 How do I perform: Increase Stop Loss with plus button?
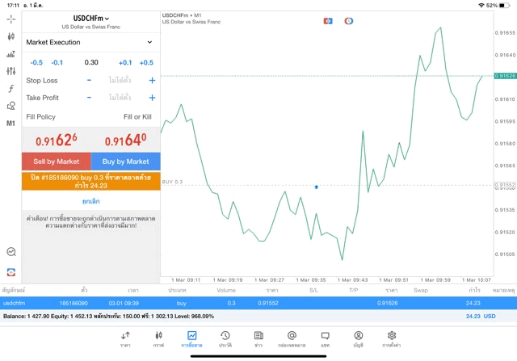click(x=152, y=81)
